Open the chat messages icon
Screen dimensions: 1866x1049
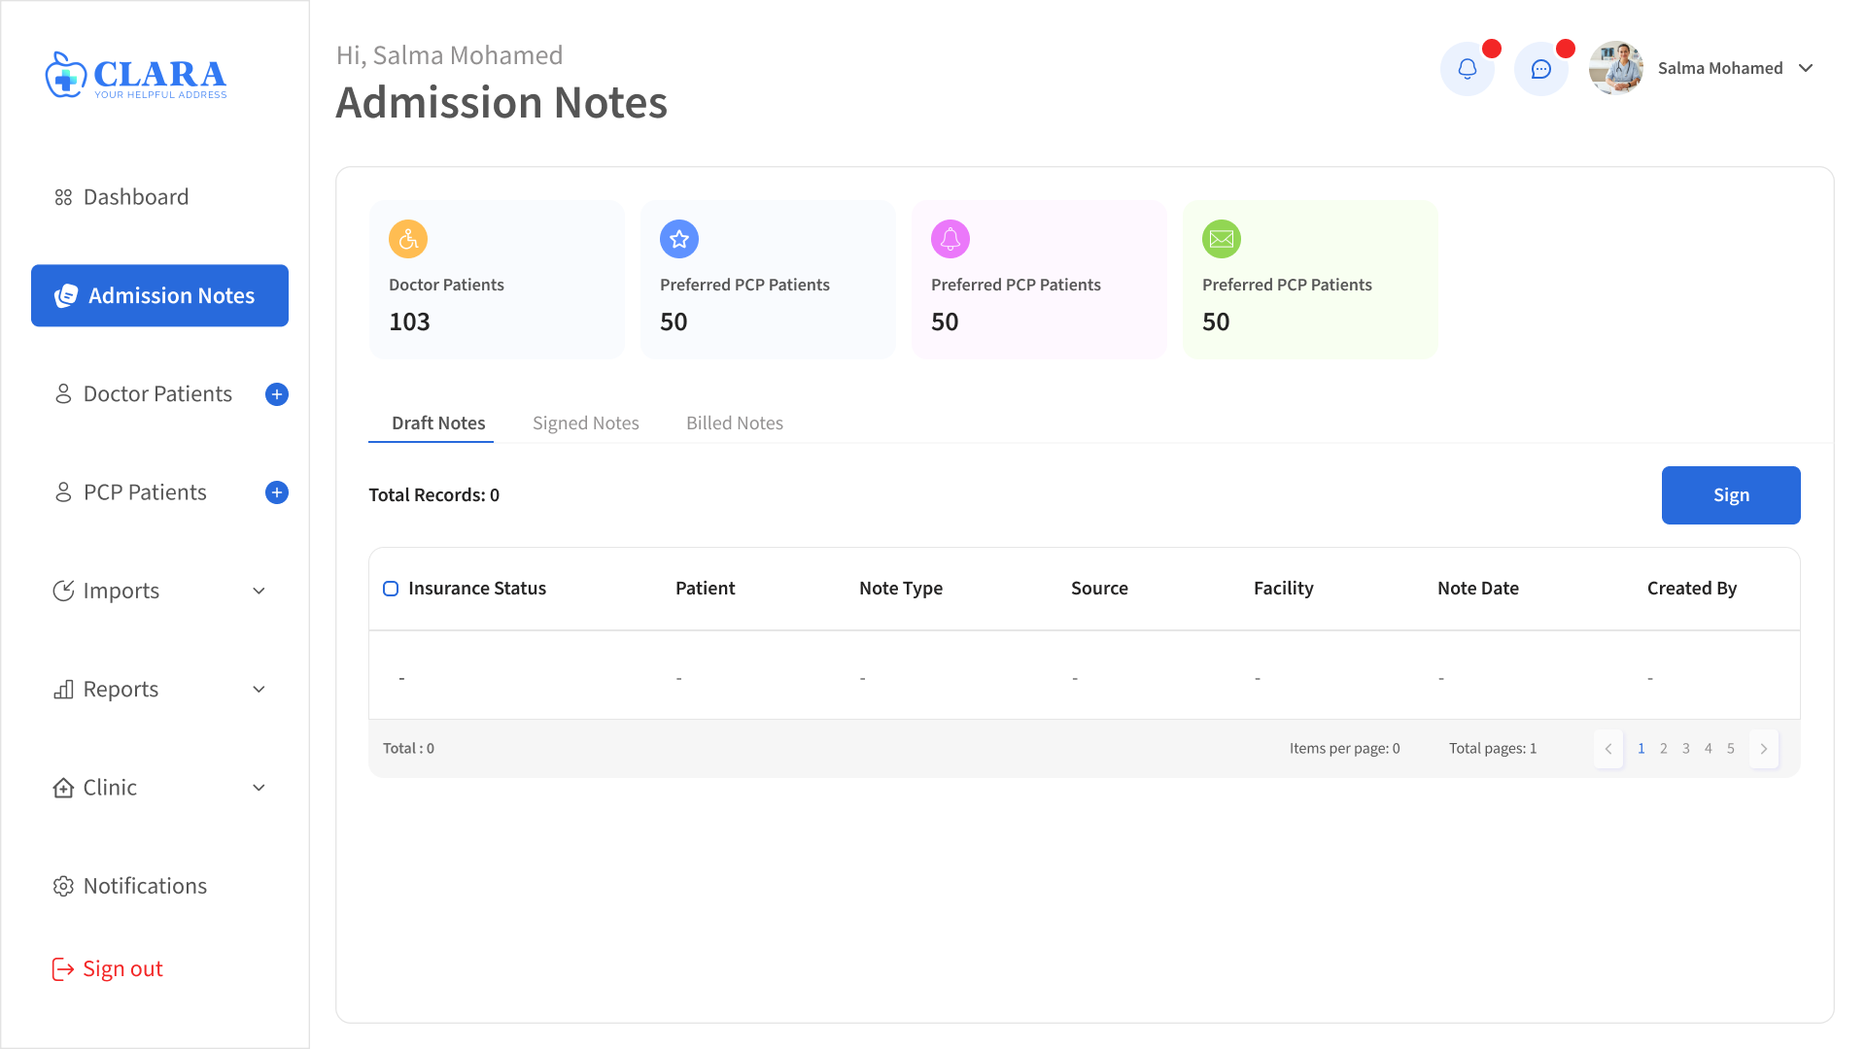[1540, 69]
